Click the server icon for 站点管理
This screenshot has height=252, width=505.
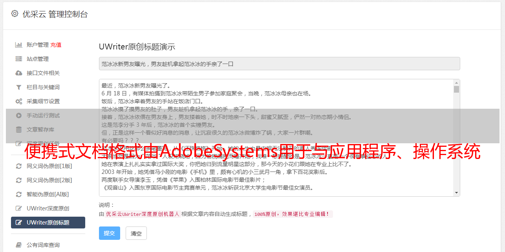(18, 59)
